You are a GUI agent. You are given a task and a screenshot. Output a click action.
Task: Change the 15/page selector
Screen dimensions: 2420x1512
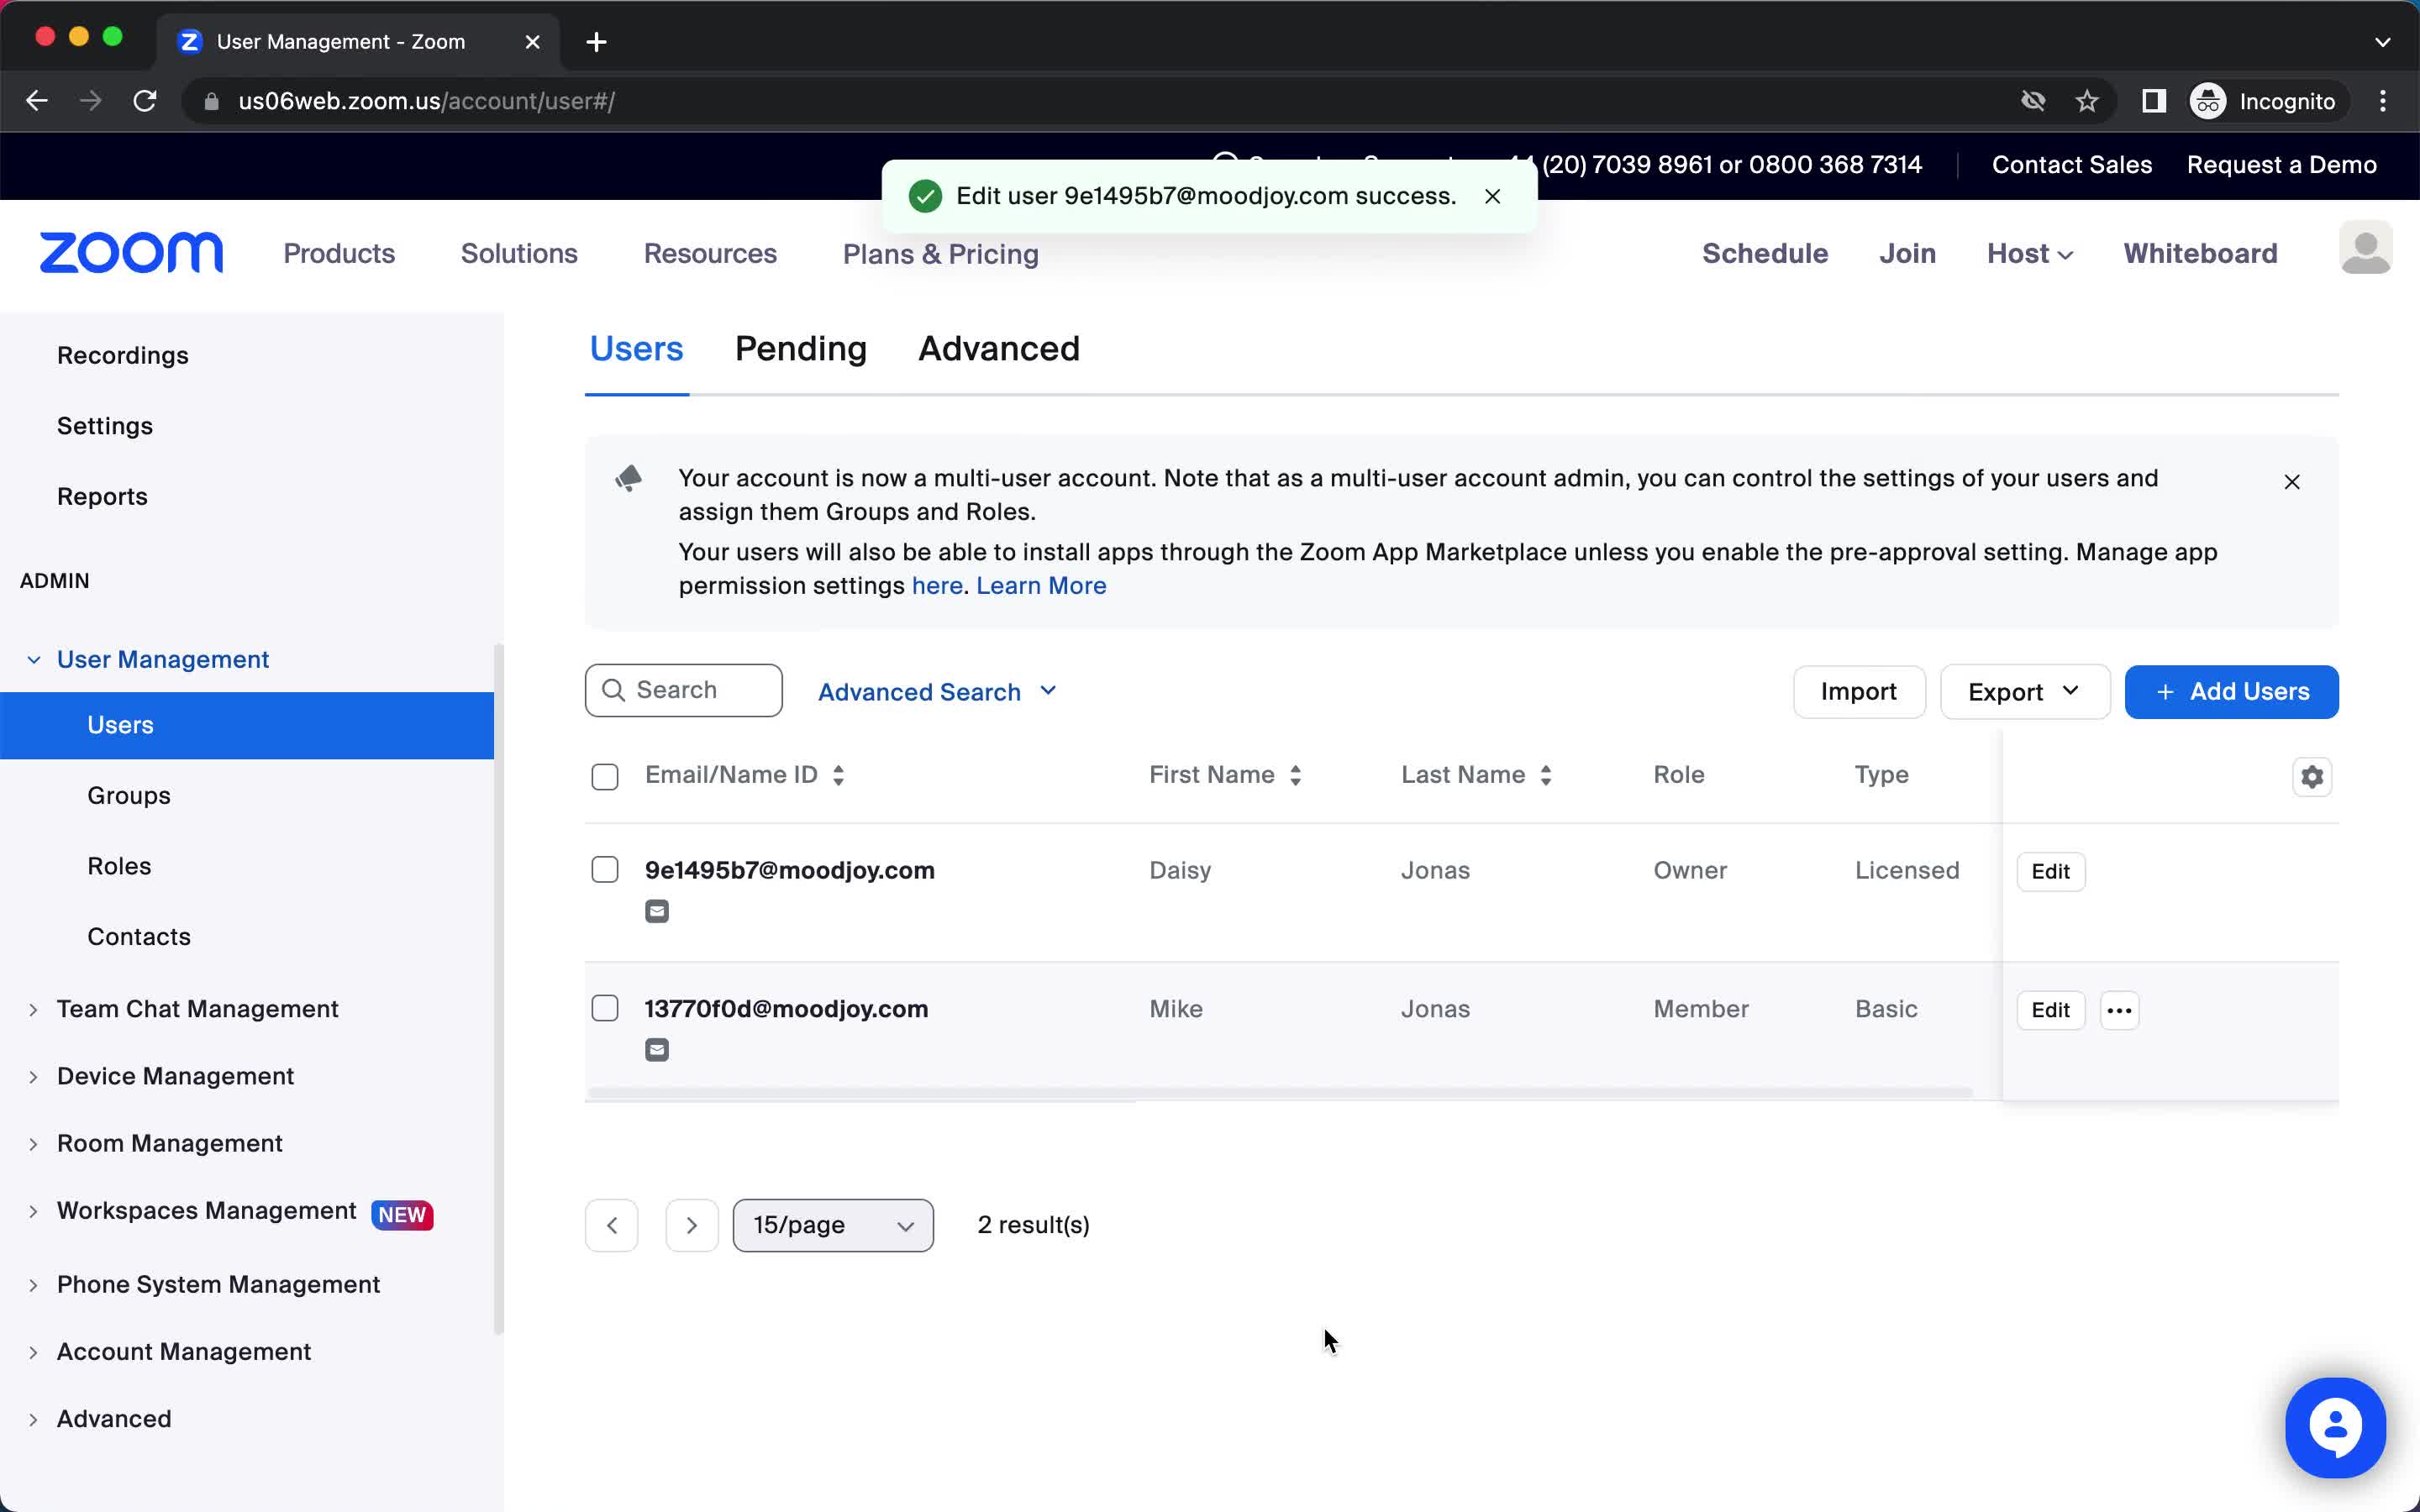point(833,1225)
